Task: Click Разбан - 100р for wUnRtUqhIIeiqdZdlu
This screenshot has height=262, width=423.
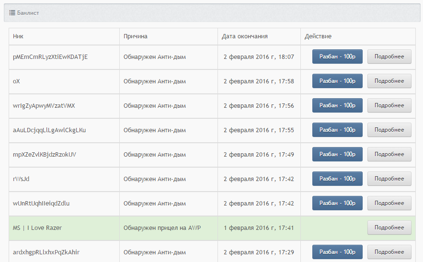Action: click(x=337, y=203)
